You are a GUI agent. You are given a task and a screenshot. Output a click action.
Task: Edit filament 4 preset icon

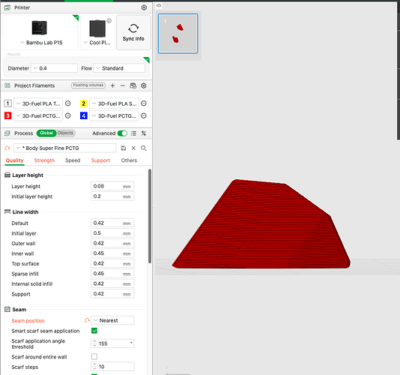coord(144,115)
